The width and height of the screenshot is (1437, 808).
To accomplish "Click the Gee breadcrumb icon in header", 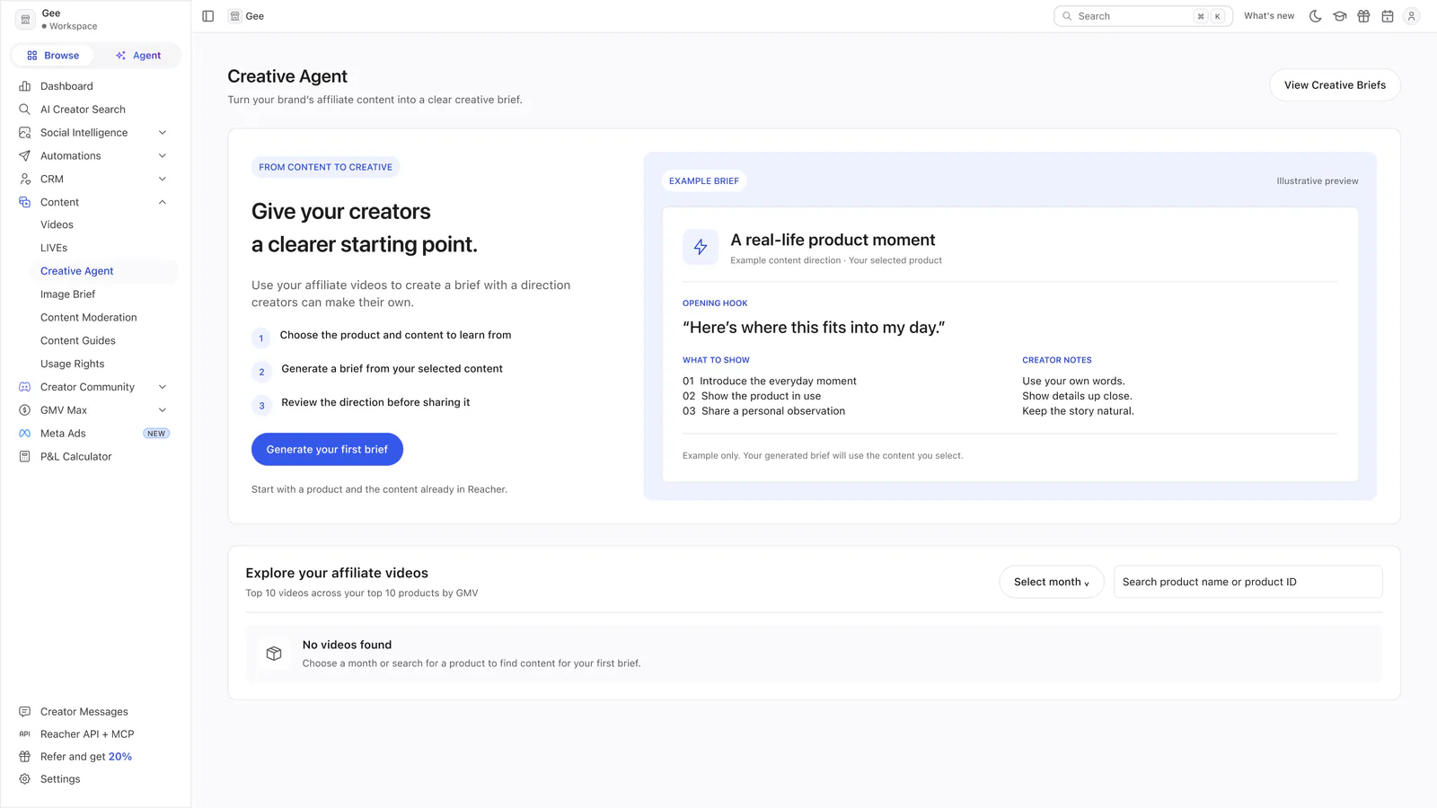I will [235, 16].
